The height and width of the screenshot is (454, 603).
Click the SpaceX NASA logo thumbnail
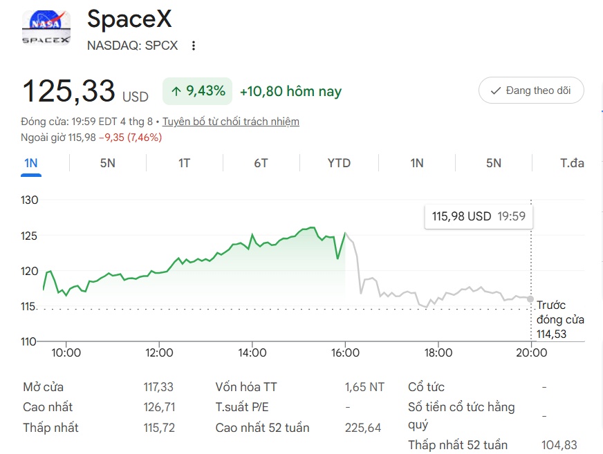[x=46, y=28]
